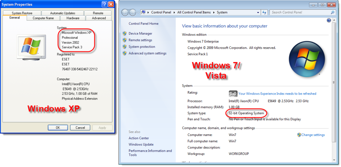Click the 1.0 Windows Experience rating badge
The image size is (341, 167).
click(233, 94)
